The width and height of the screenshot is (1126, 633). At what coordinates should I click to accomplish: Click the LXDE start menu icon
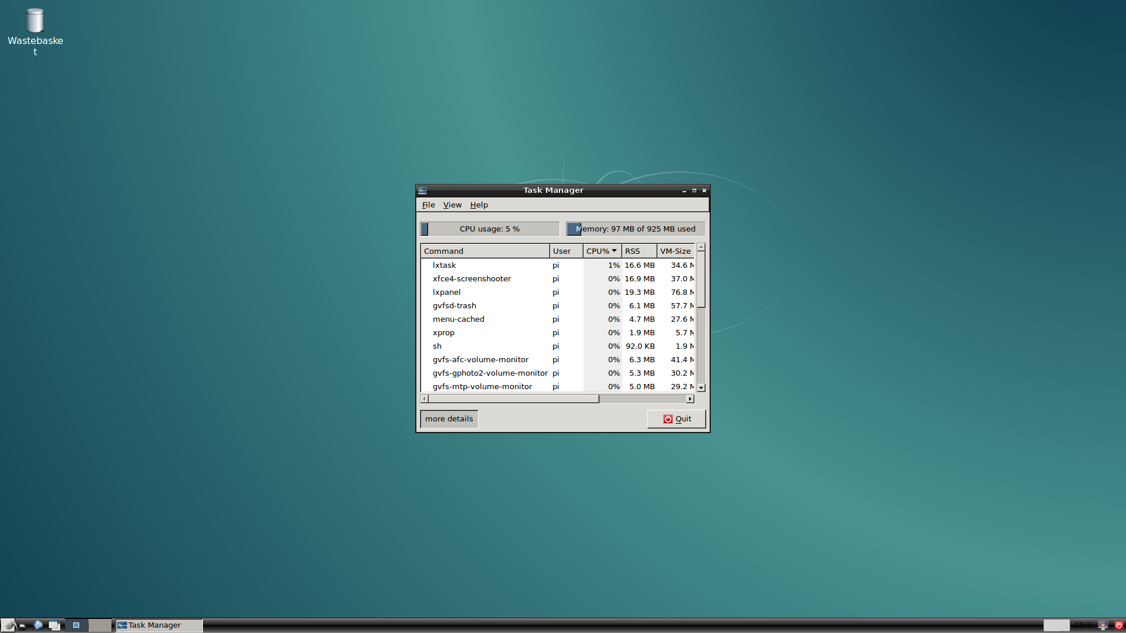(8, 625)
